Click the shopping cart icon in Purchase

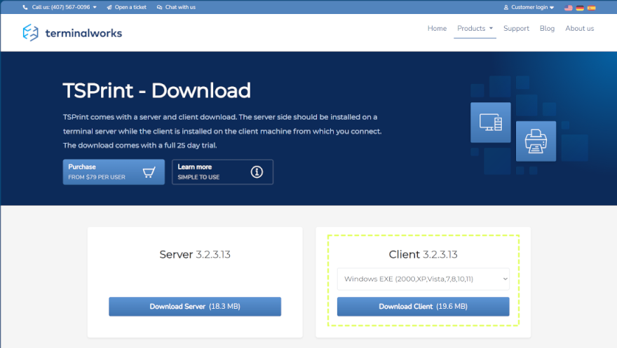click(149, 172)
